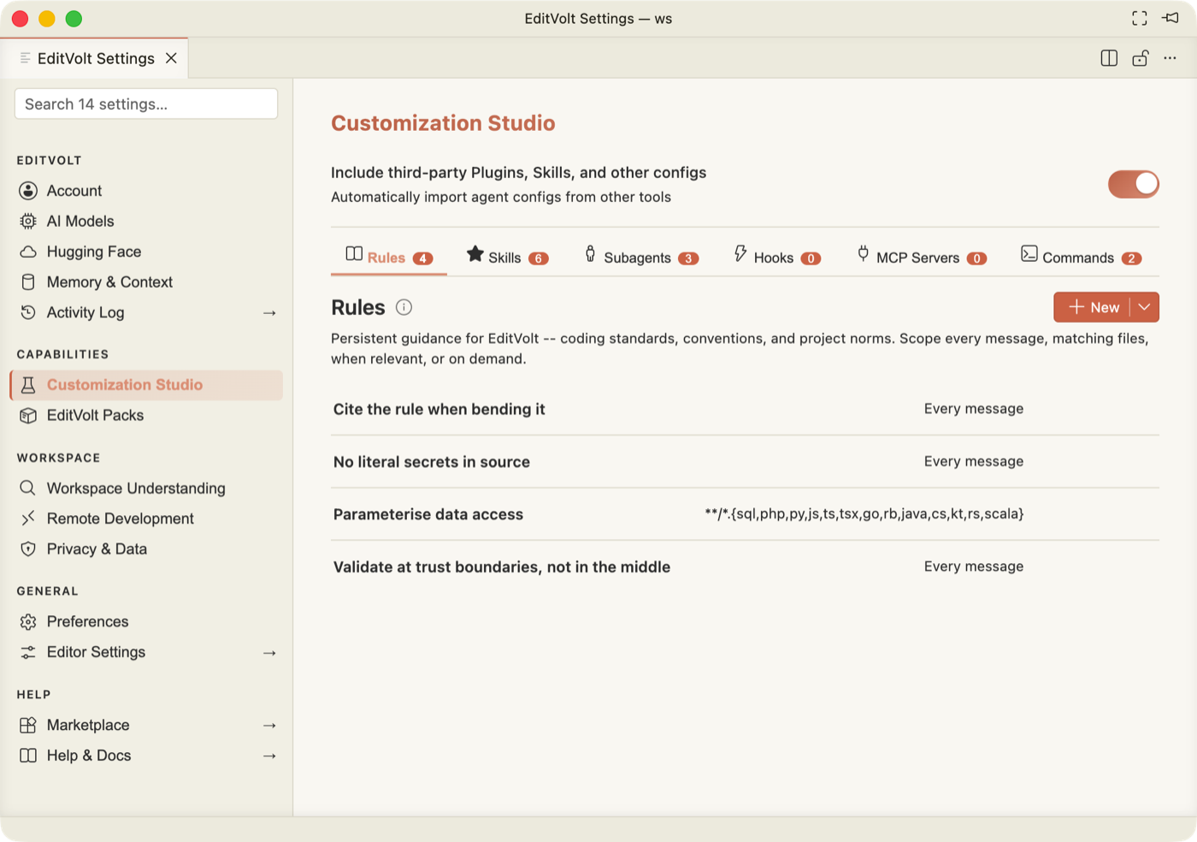Click the Preferences gear icon

[x=28, y=622]
